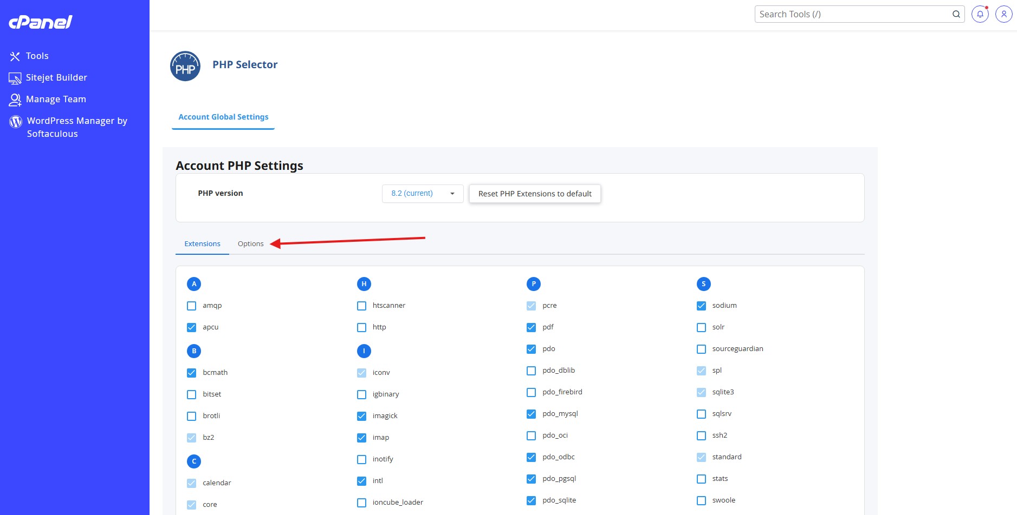This screenshot has height=515, width=1017.
Task: Open user account menu icon
Action: pyautogui.click(x=1004, y=14)
